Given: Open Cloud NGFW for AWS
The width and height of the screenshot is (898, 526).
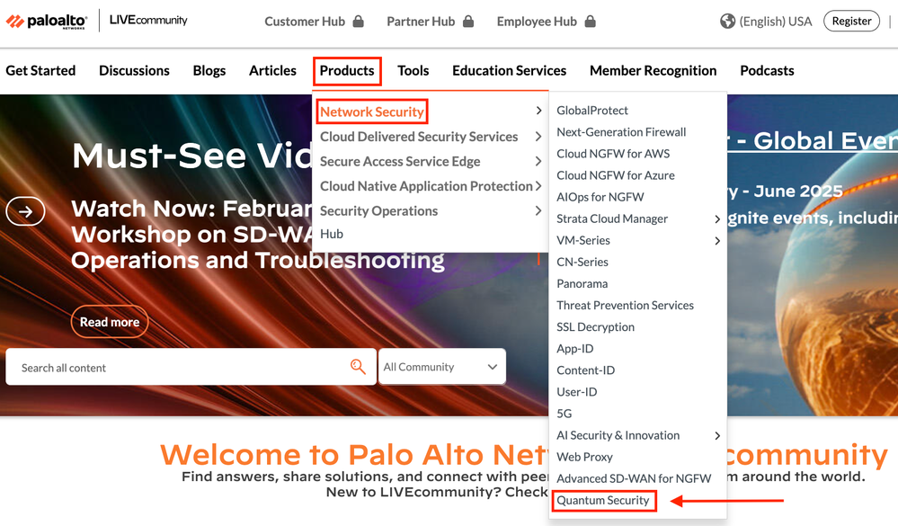Looking at the screenshot, I should tap(613, 154).
